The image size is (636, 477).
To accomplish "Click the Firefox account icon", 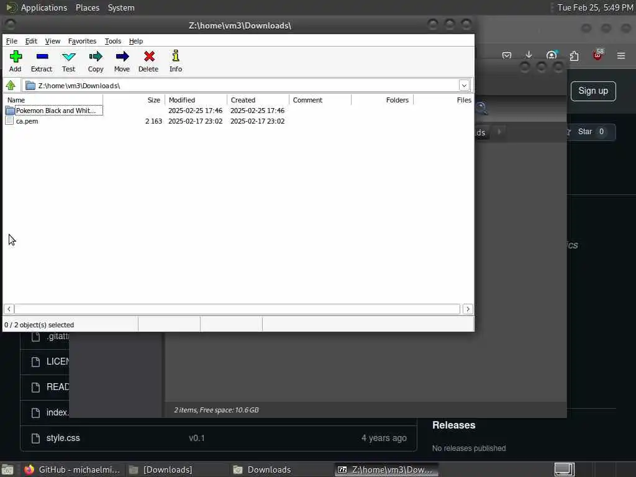I will [x=552, y=55].
